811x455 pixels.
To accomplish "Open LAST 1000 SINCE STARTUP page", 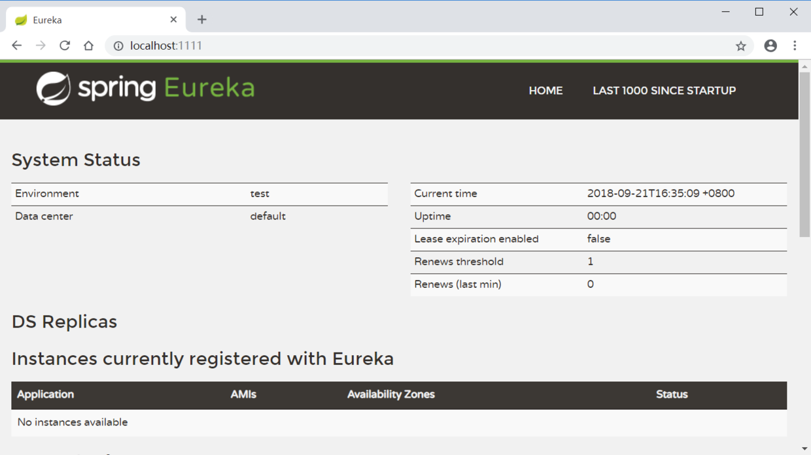I will pos(664,91).
